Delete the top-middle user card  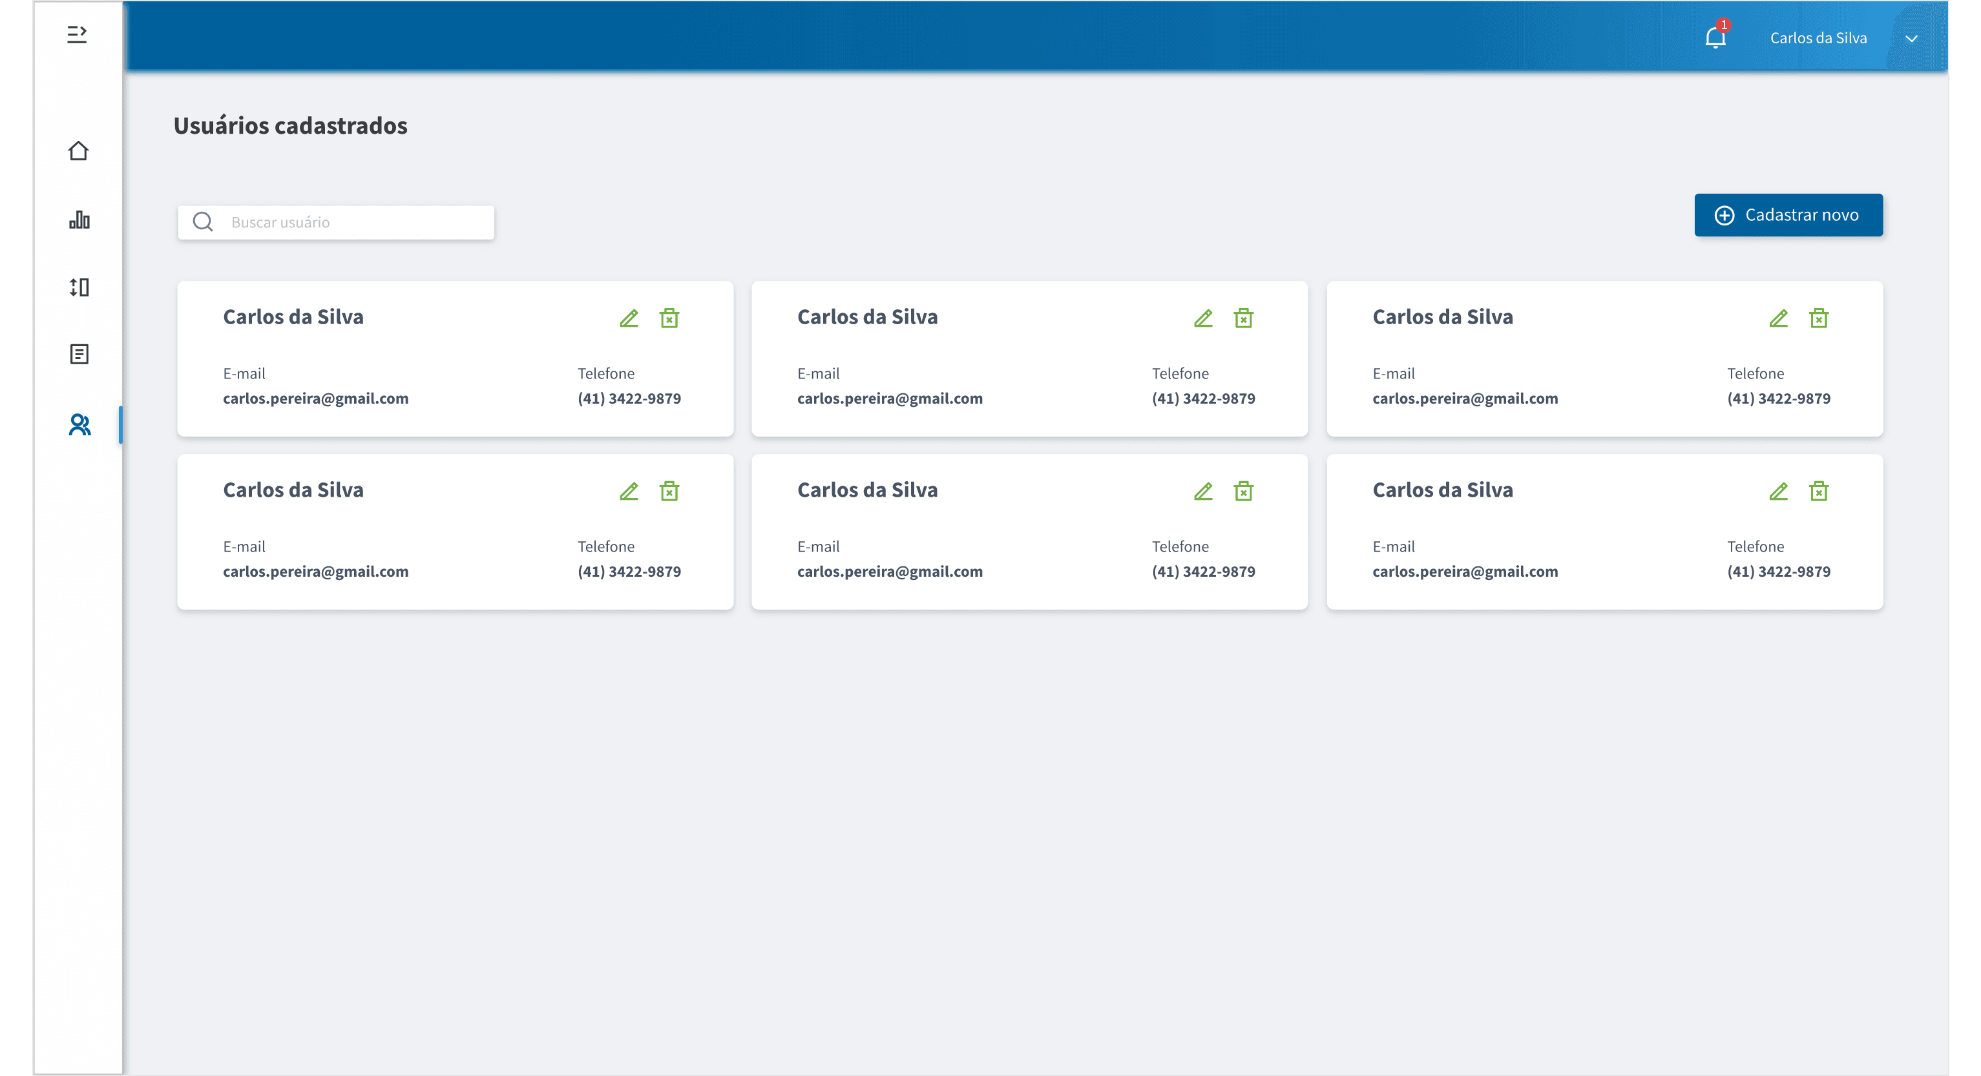tap(1244, 318)
